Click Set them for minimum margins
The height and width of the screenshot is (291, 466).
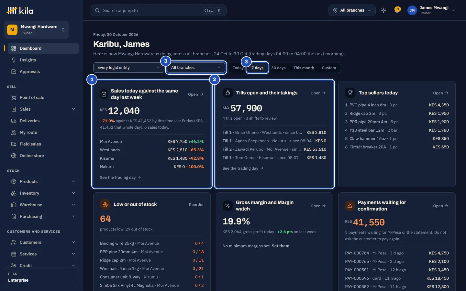pyautogui.click(x=281, y=246)
